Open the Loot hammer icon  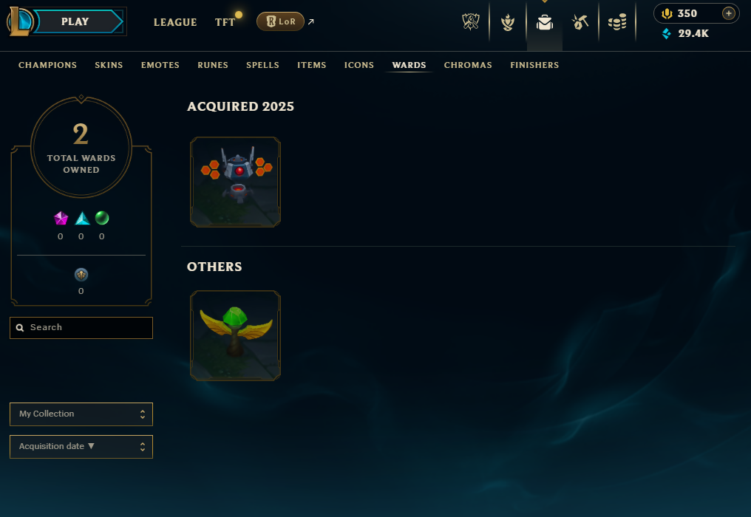click(580, 21)
